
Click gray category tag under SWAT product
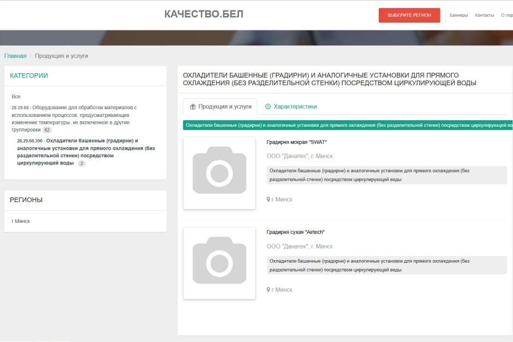[x=387, y=175]
